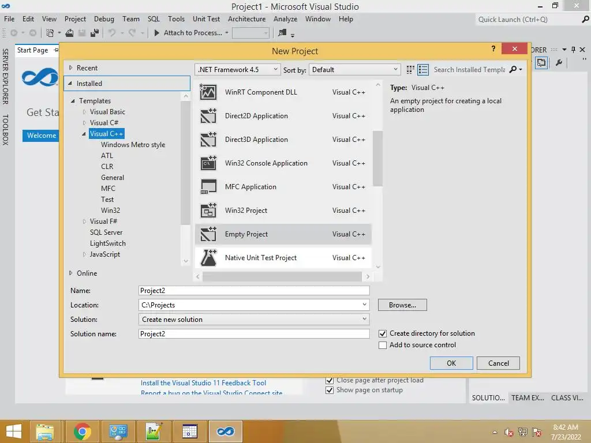Click the New Project dialog help question mark
Screen dimensions: 591x443
pos(493,48)
